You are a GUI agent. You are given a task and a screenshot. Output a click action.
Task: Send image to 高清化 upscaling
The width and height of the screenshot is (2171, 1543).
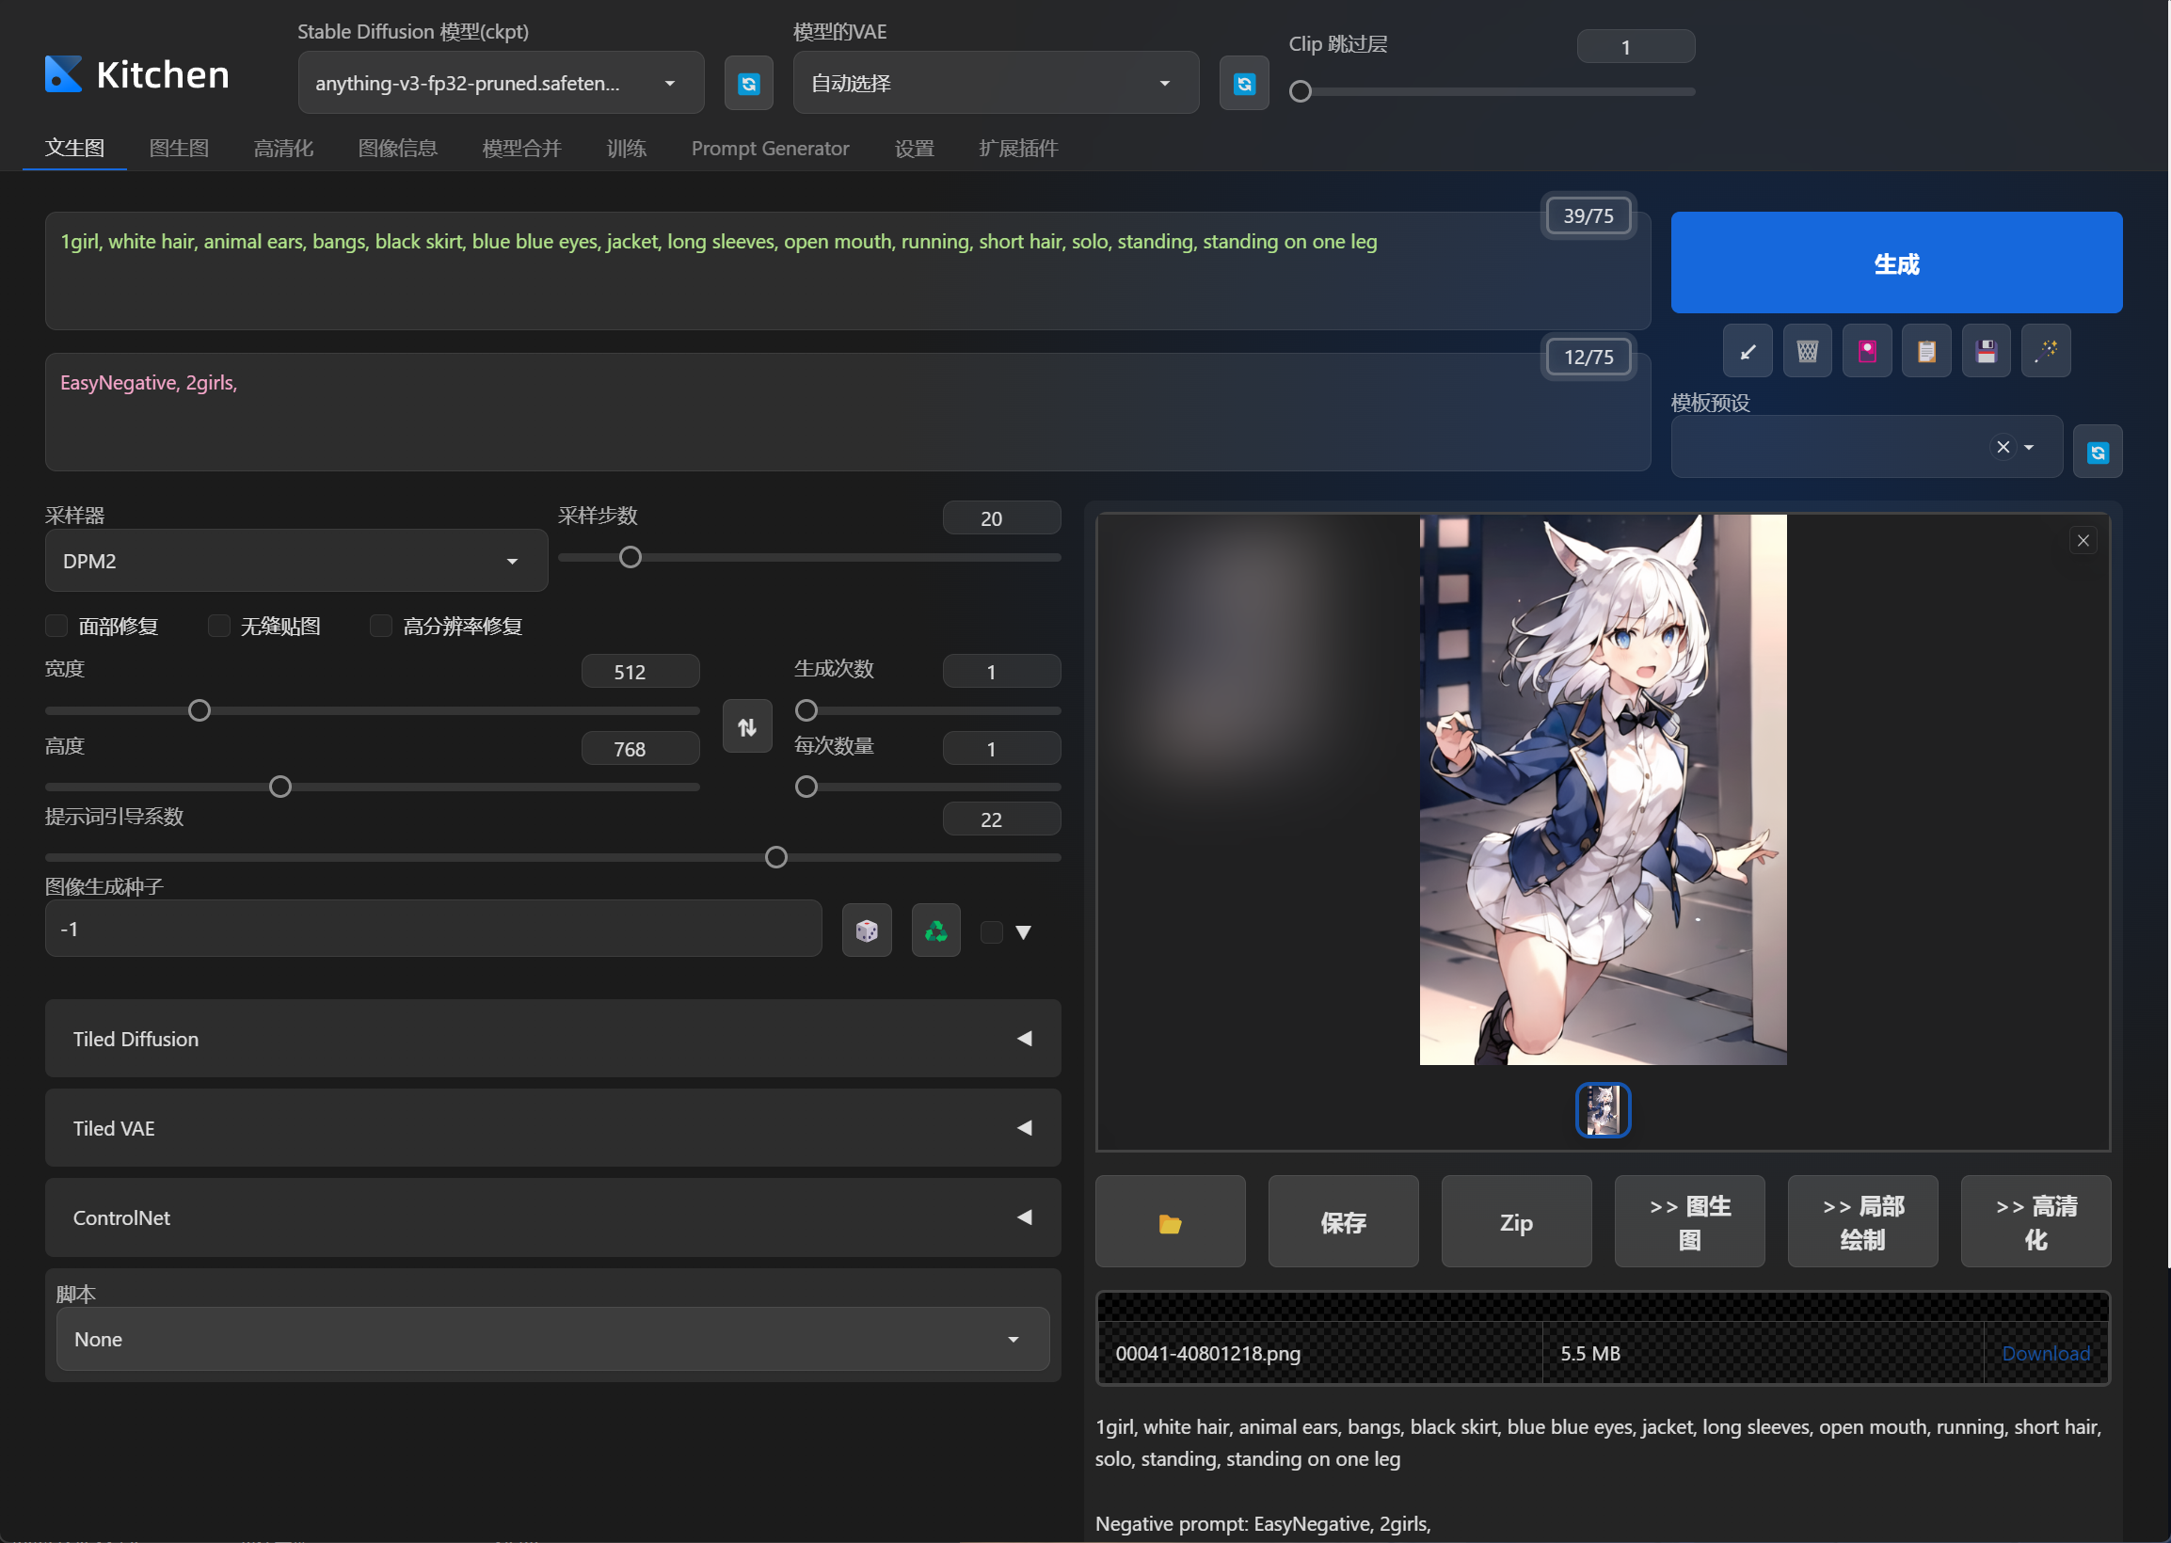[x=2036, y=1222]
